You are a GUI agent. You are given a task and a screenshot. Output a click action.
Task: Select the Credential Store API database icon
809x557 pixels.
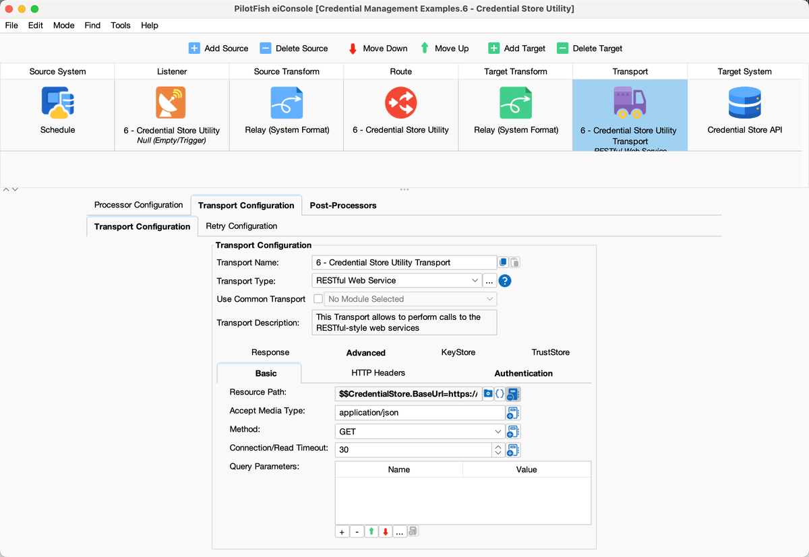(x=745, y=102)
